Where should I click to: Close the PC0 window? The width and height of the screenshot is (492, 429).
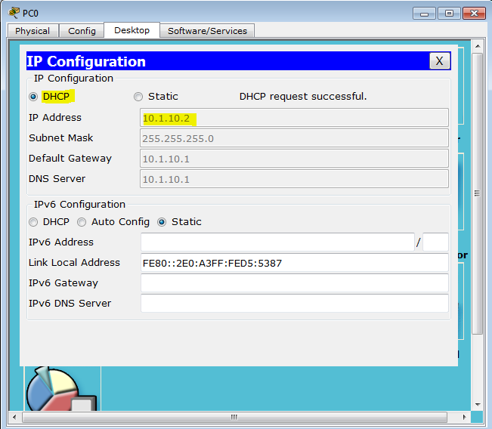coord(474,14)
